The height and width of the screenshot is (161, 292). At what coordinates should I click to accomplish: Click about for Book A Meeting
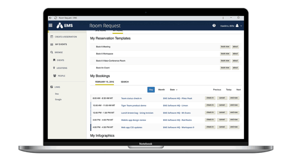pyautogui.click(x=235, y=47)
